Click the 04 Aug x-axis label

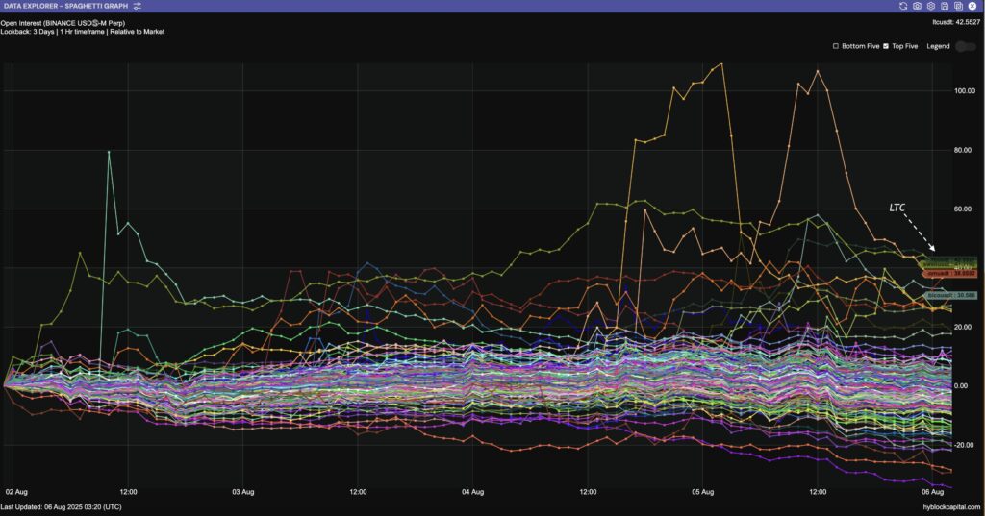[472, 492]
